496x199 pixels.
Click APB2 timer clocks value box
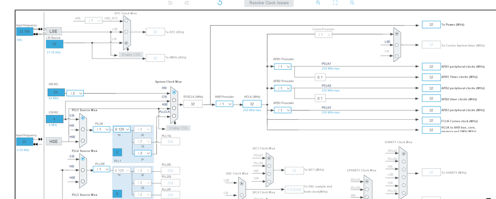(431, 99)
